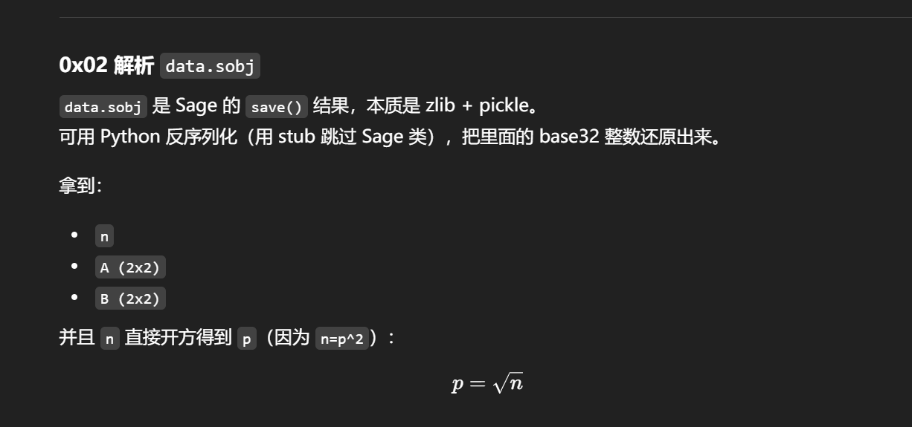Screen dimensions: 912x427
Task: Select the "B (2x2)" bullet list item
Action: 130,299
